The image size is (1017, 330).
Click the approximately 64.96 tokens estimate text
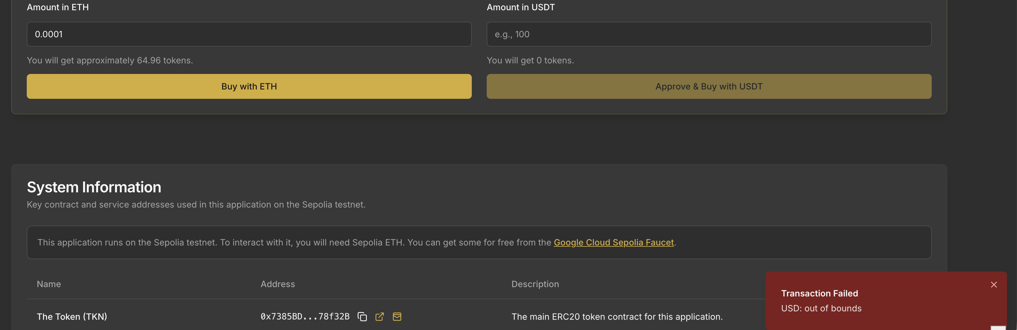point(110,60)
